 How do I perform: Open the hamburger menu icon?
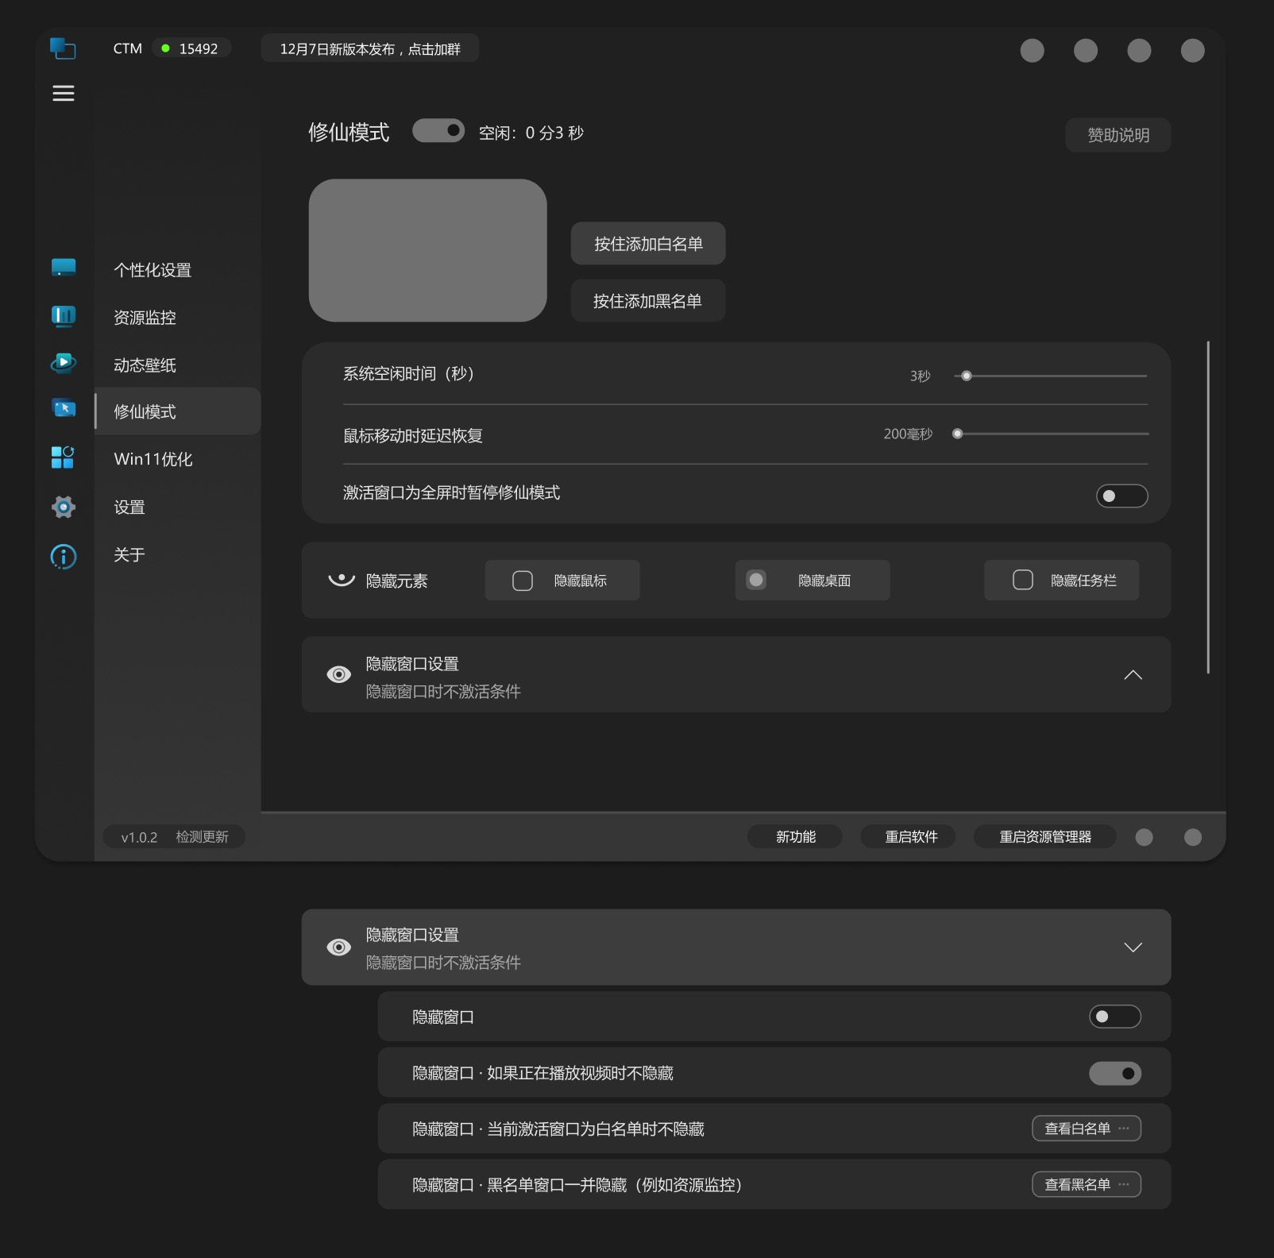pyautogui.click(x=63, y=94)
